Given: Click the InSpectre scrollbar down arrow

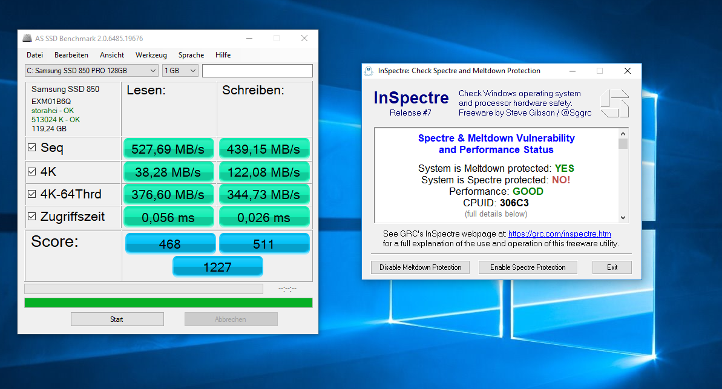Looking at the screenshot, I should pyautogui.click(x=623, y=218).
